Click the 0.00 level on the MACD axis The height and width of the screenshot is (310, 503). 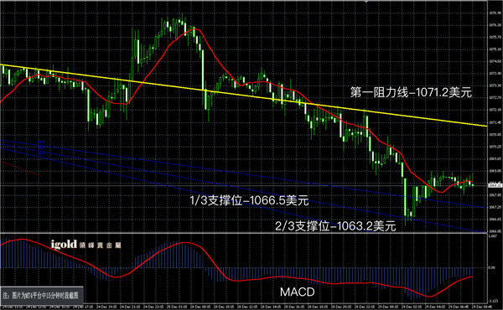pyautogui.click(x=492, y=267)
